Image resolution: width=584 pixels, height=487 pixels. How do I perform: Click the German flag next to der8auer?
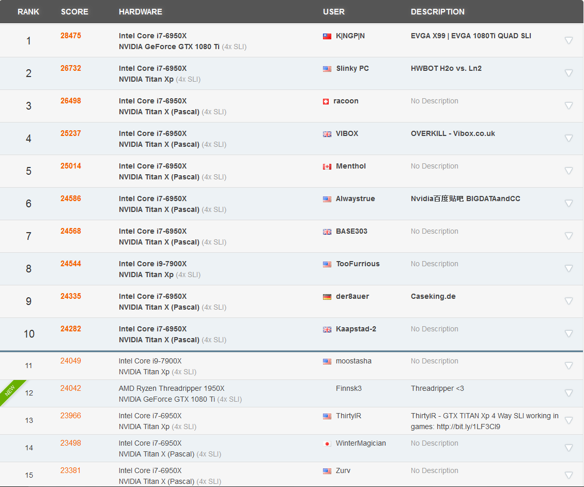[x=327, y=297]
